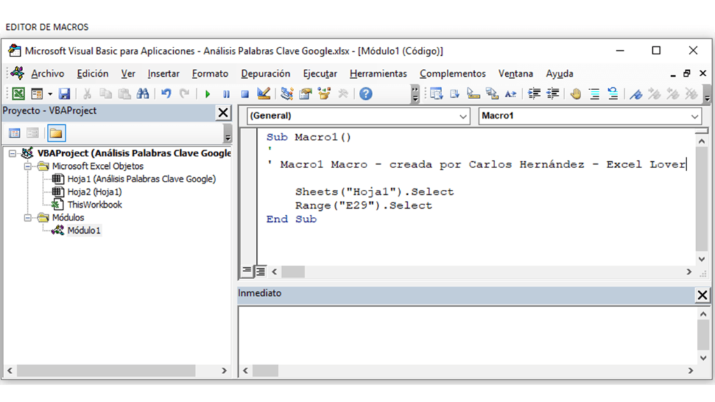Open the Depuración menu
The height and width of the screenshot is (402, 715).
(265, 73)
